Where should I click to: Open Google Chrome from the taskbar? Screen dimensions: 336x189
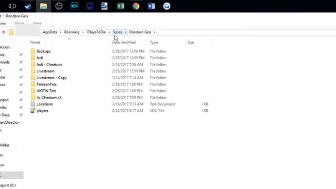[x=136, y=6]
